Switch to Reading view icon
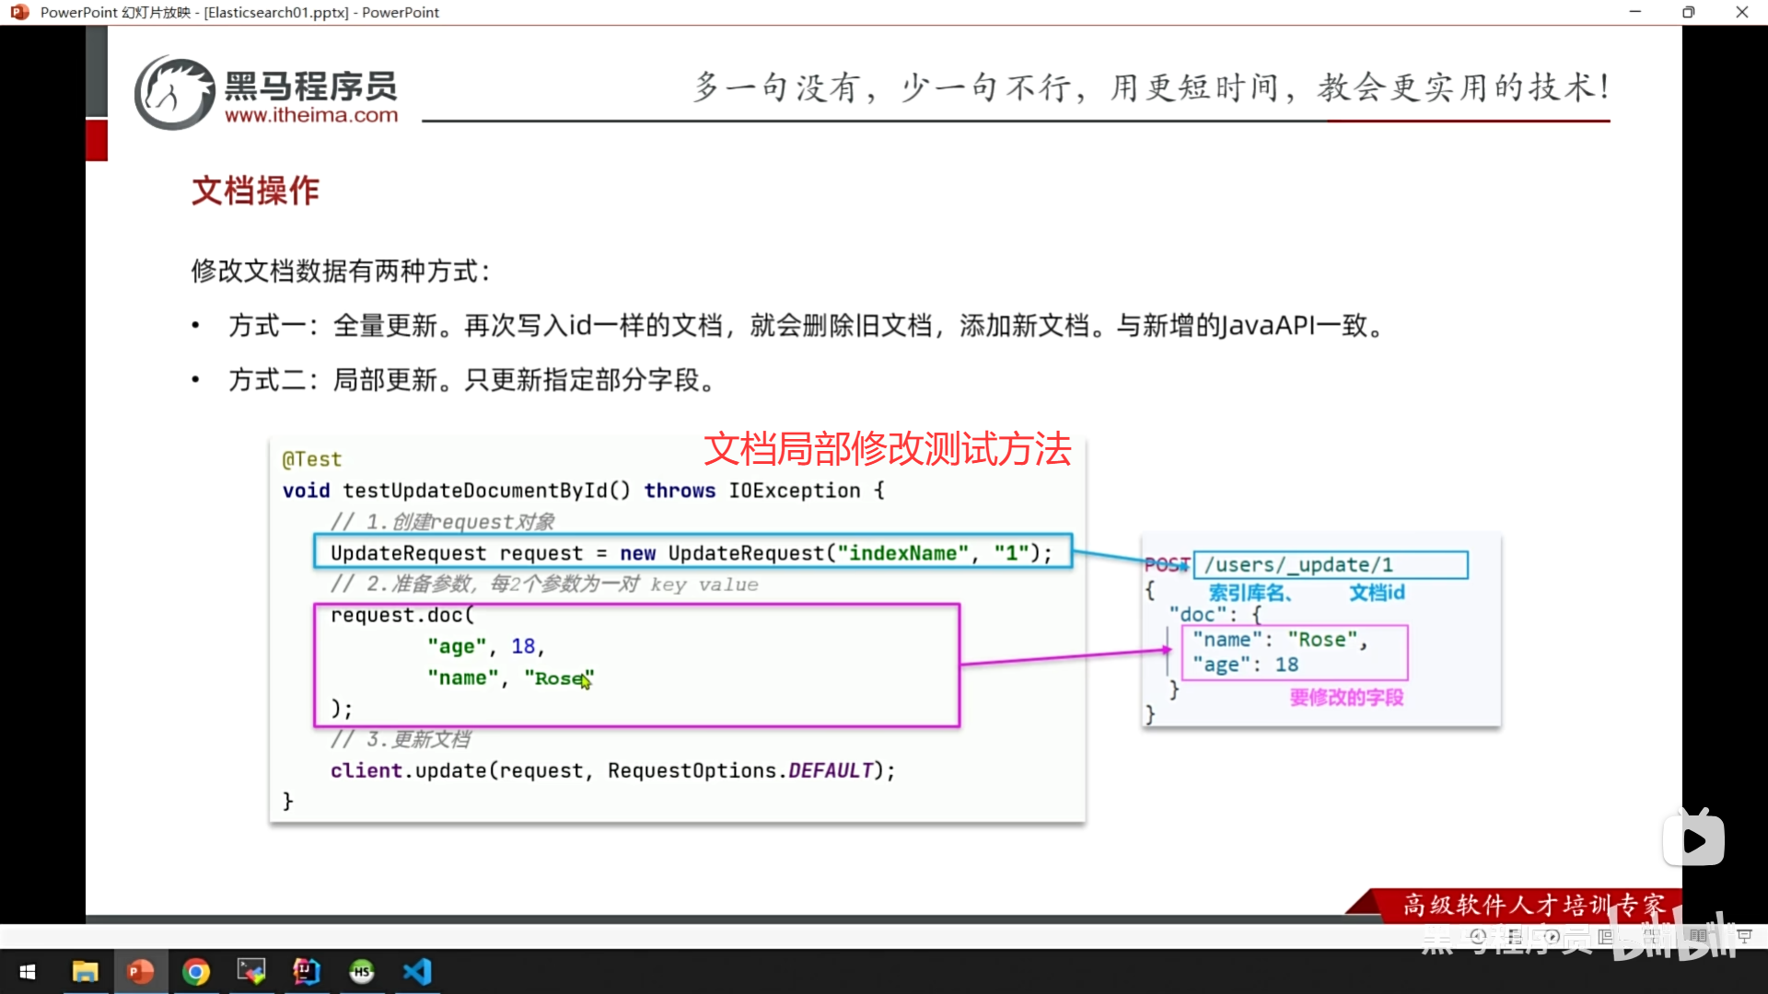 click(1698, 936)
